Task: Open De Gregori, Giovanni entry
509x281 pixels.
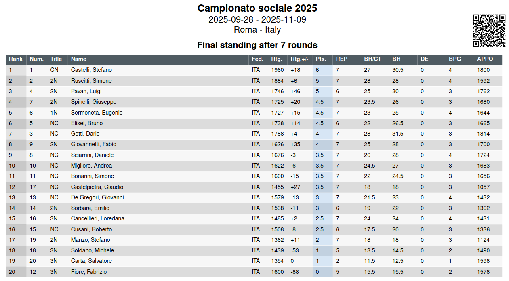Action: (x=97, y=198)
